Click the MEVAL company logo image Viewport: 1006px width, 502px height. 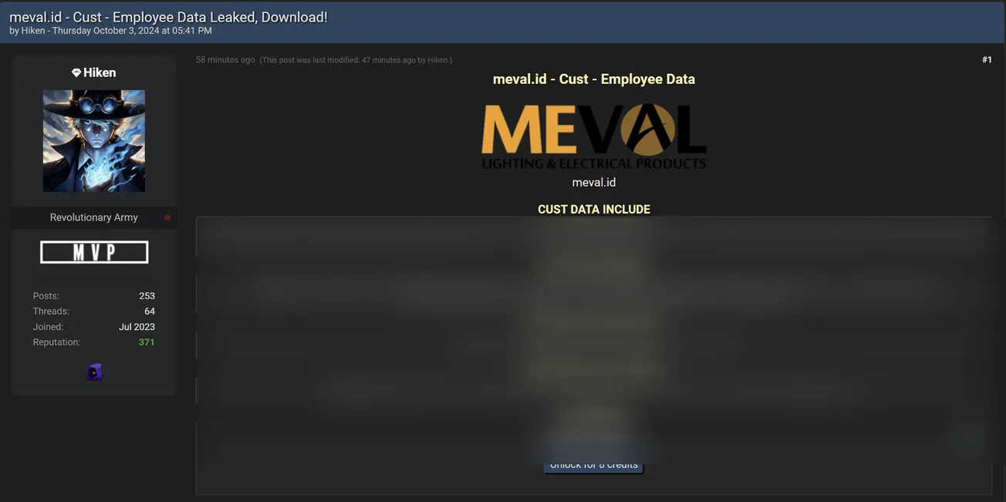click(594, 136)
